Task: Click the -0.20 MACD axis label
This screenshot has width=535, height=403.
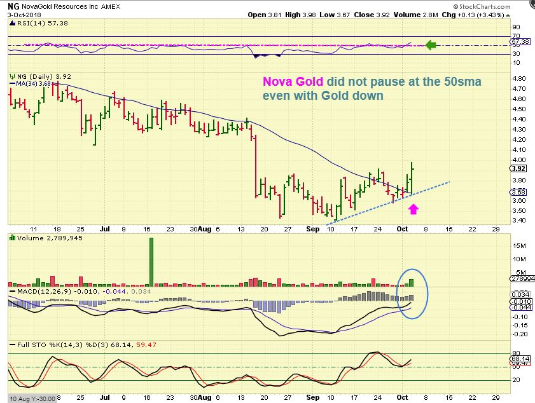Action: [520, 334]
